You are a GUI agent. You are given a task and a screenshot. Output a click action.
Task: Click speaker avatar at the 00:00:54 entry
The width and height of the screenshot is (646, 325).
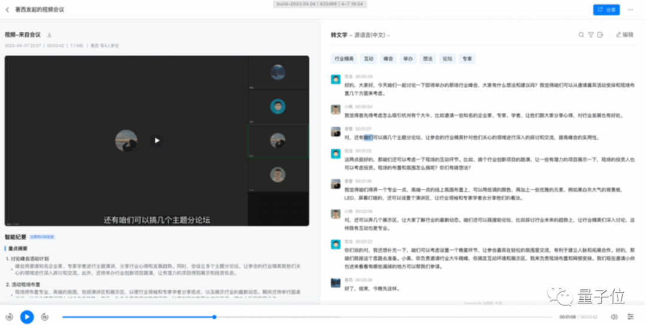tap(336, 109)
